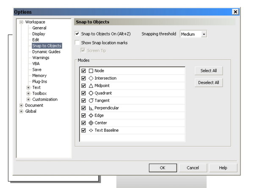Viewport: 254px width, 188px height.
Task: Open the VBA options page
Action: click(x=36, y=64)
